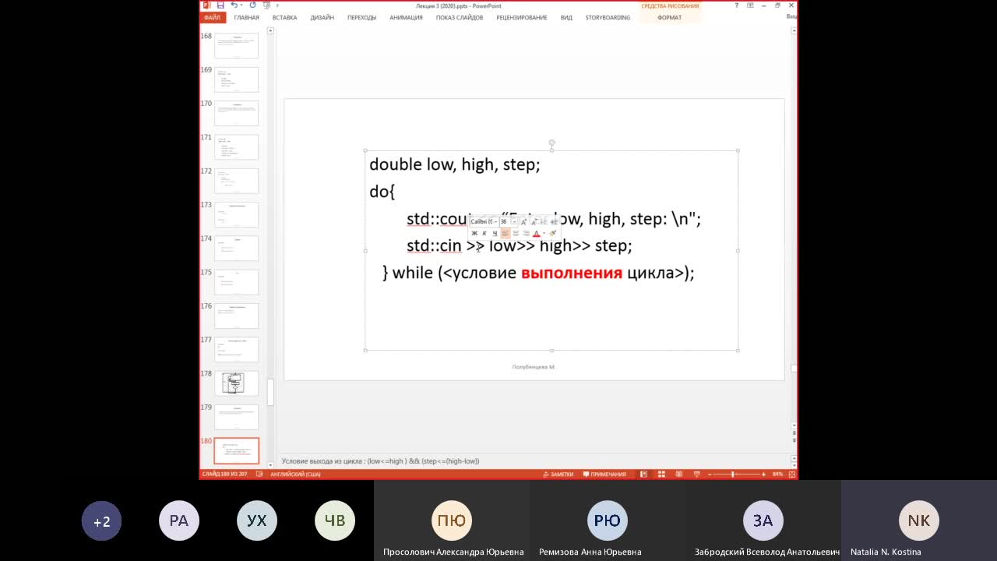Decrease list indent level in mini toolbar
Viewport: 997px width, 561px height.
[x=544, y=222]
